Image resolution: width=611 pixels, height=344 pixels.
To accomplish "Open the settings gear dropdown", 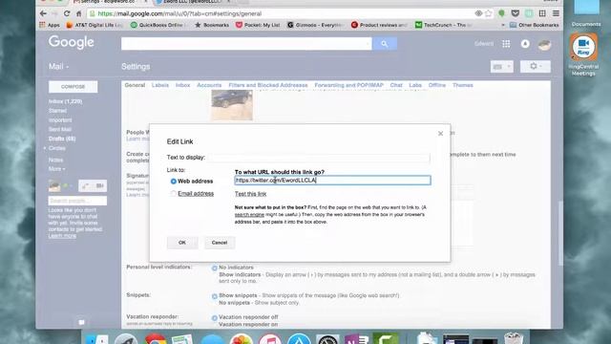I will (x=535, y=67).
